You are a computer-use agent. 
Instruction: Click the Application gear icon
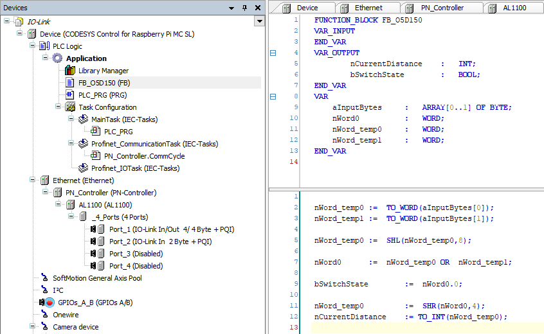[57, 58]
